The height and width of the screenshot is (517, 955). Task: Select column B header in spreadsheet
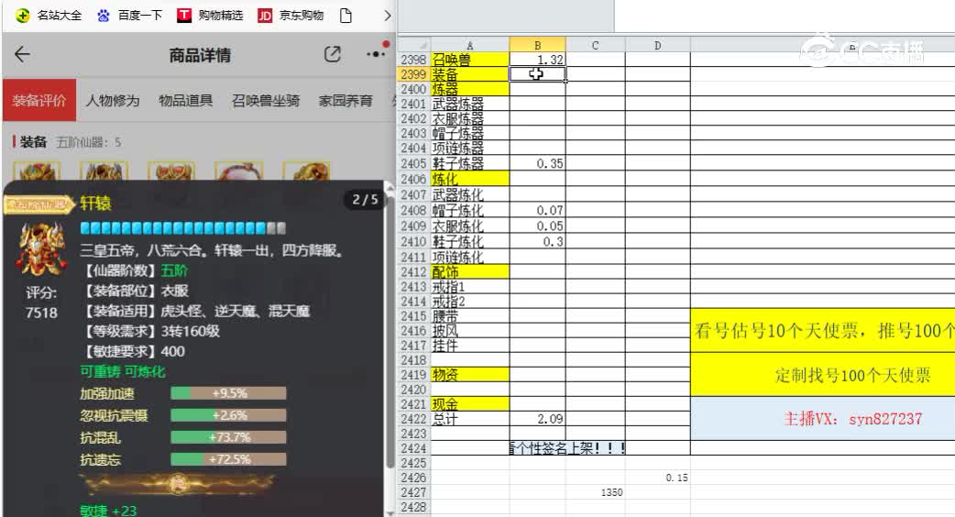click(537, 45)
